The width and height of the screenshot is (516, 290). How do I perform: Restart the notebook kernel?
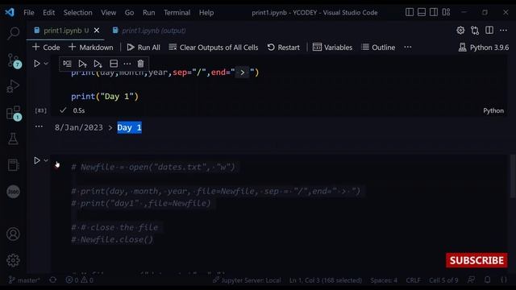[283, 48]
